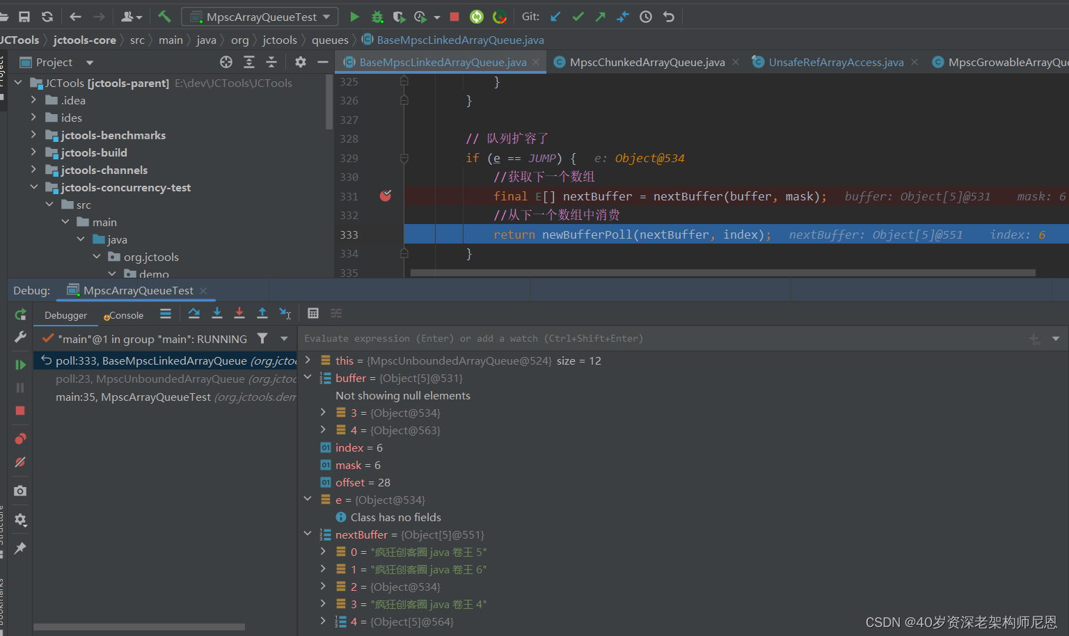Build project with the hammer icon
Image resolution: width=1069 pixels, height=636 pixels.
[x=164, y=16]
